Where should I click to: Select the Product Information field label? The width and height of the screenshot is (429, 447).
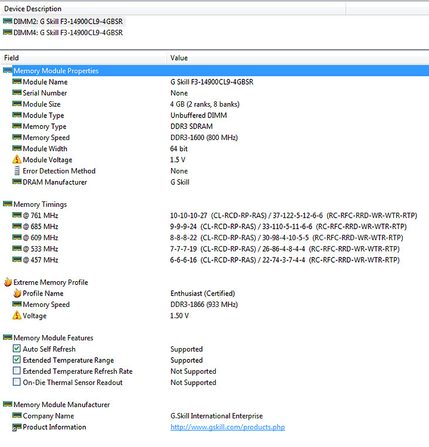(x=54, y=427)
